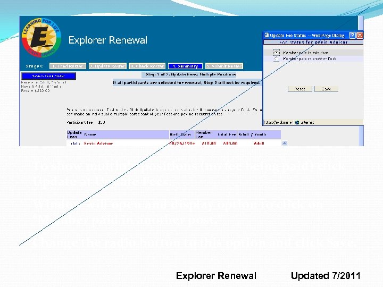Go to the 4. Summary stage
The height and width of the screenshot is (287, 383).
point(185,66)
